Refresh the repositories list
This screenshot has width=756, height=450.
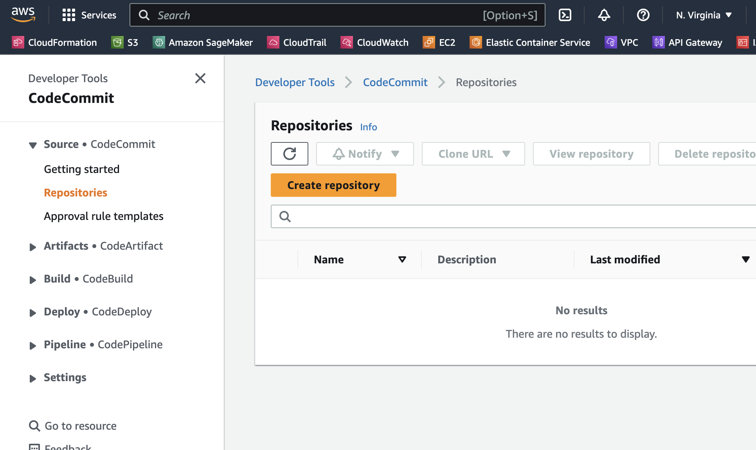click(290, 154)
